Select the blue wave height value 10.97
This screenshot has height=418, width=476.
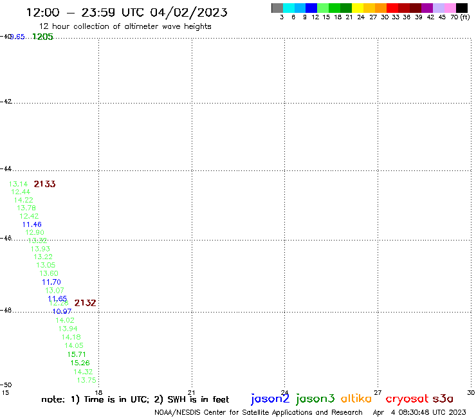(x=62, y=311)
